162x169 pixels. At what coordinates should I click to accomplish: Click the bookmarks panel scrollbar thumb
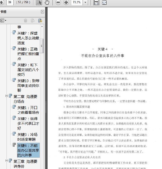42,46
